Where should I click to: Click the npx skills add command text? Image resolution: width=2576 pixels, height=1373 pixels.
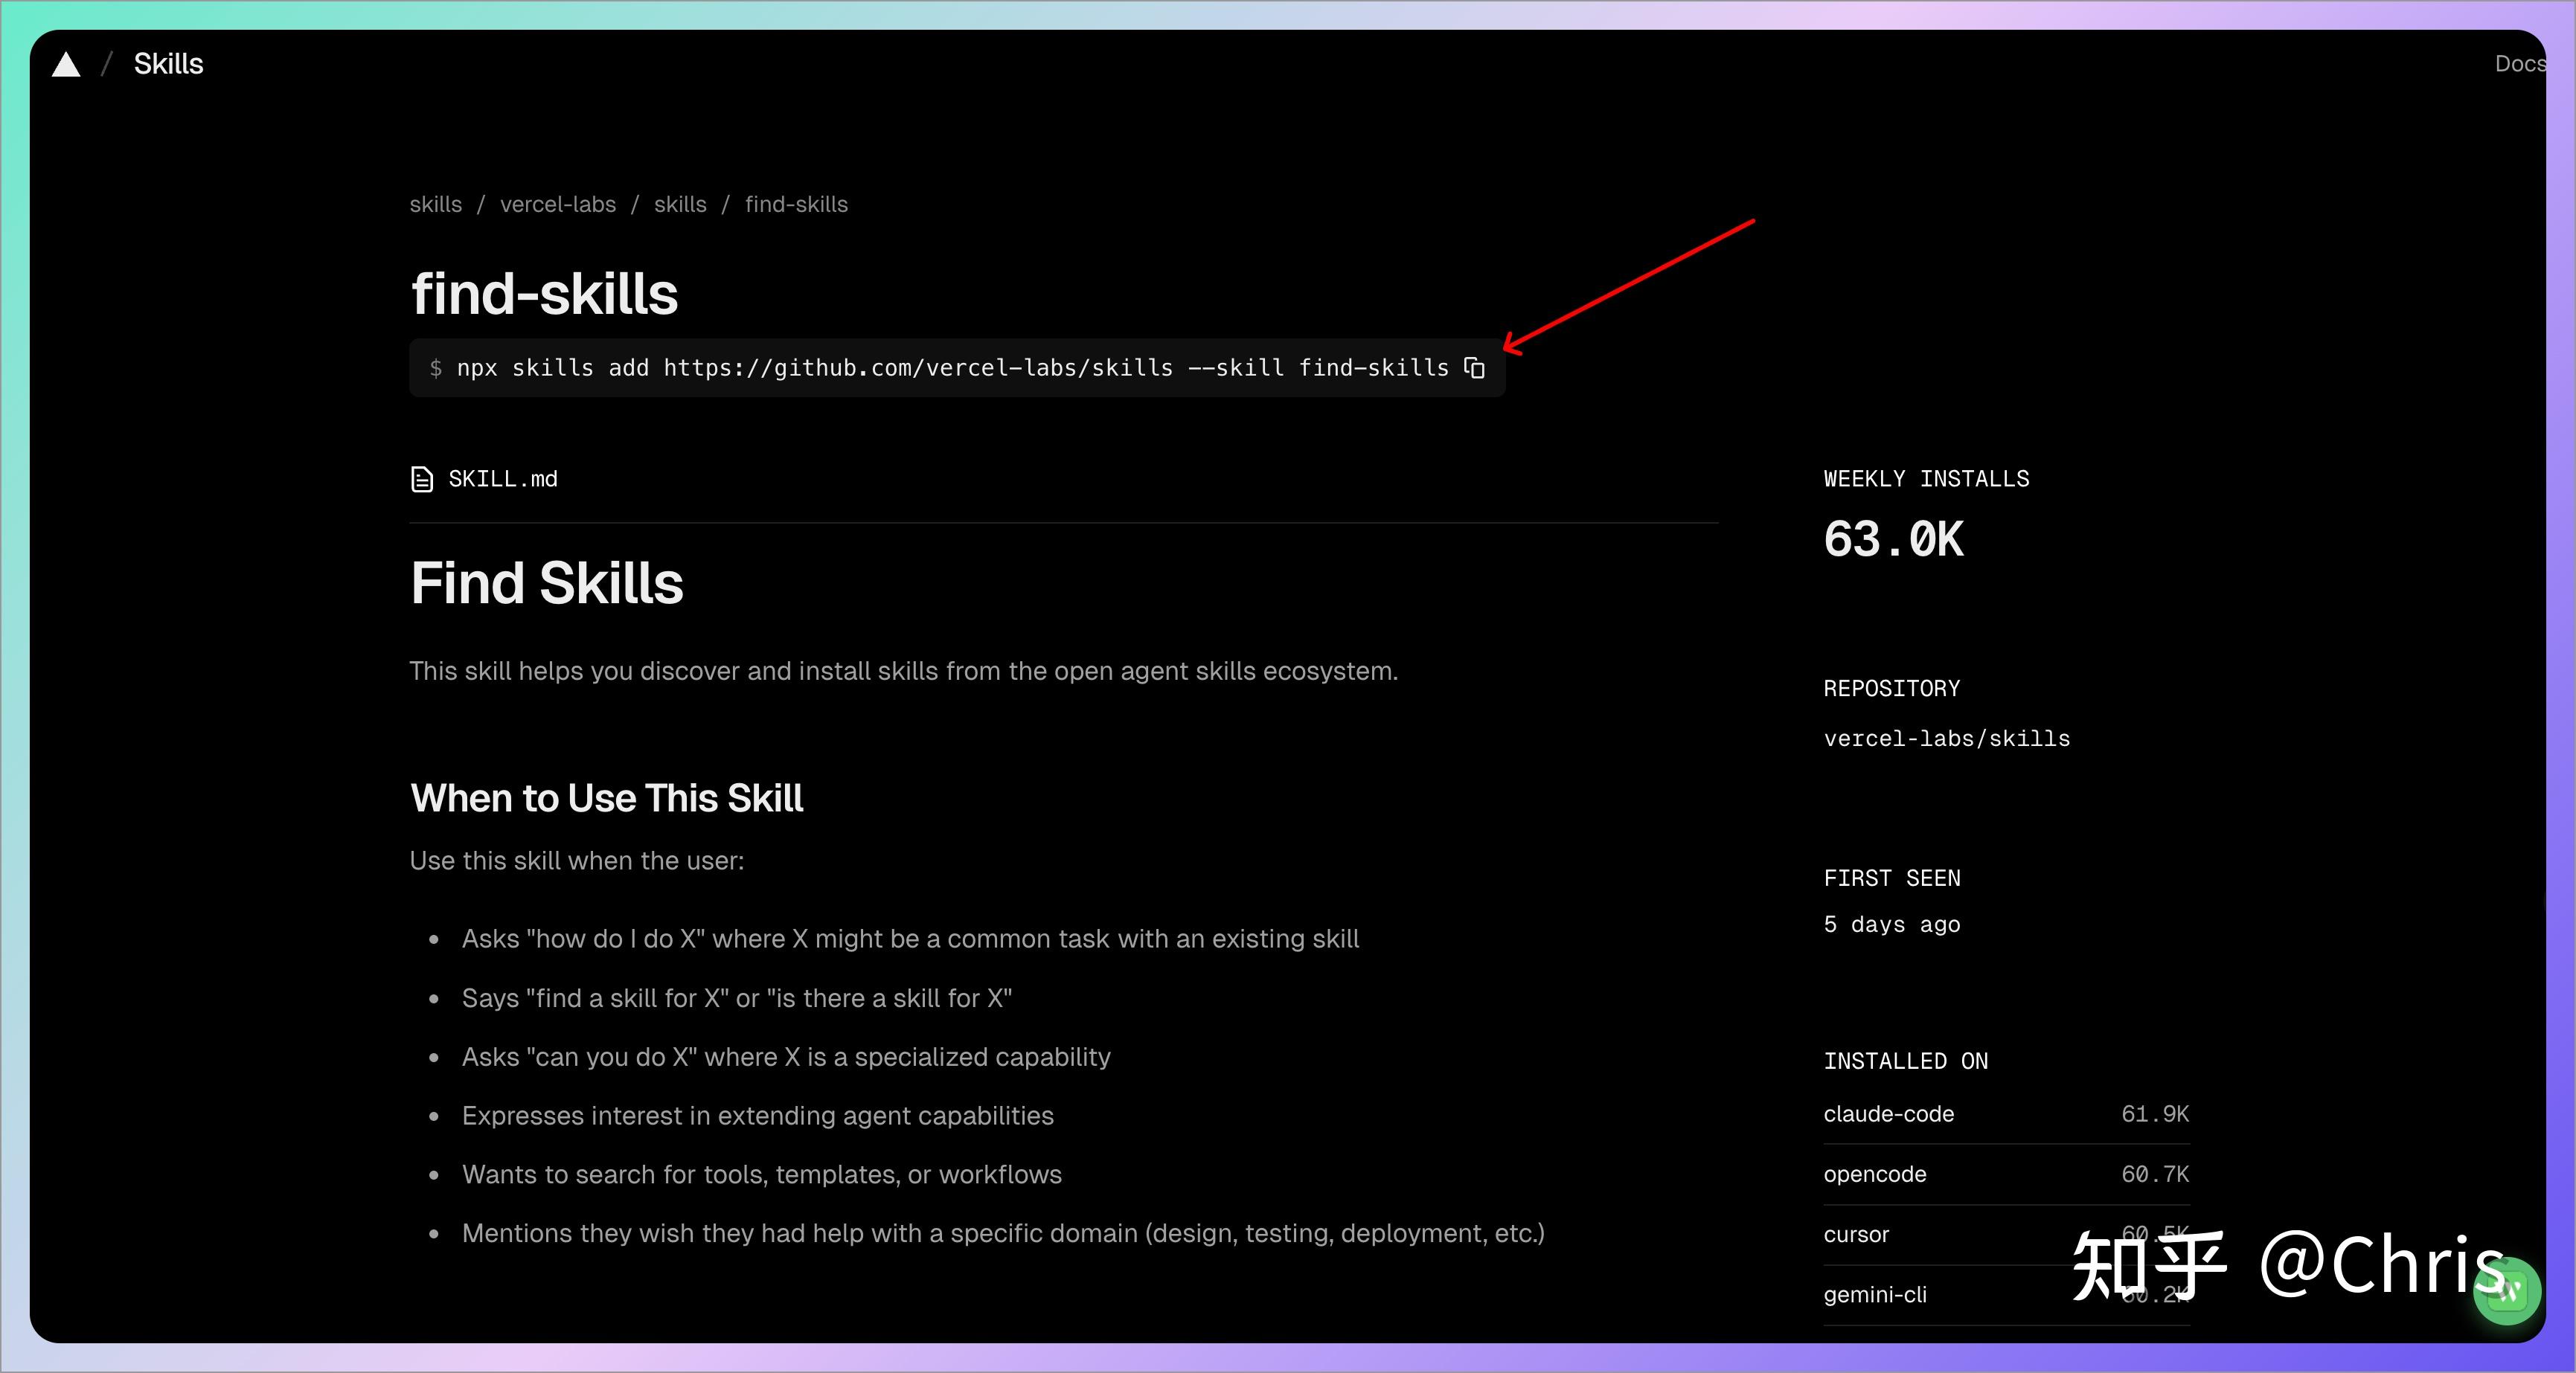tap(952, 367)
